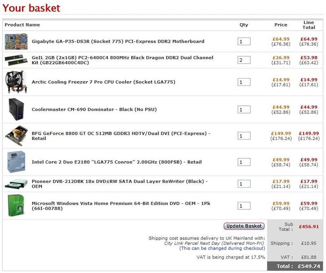This screenshot has height=273, width=326.
Task: Open Gigabyte GA-P35-DS3R motherboard product name
Action: (x=118, y=41)
